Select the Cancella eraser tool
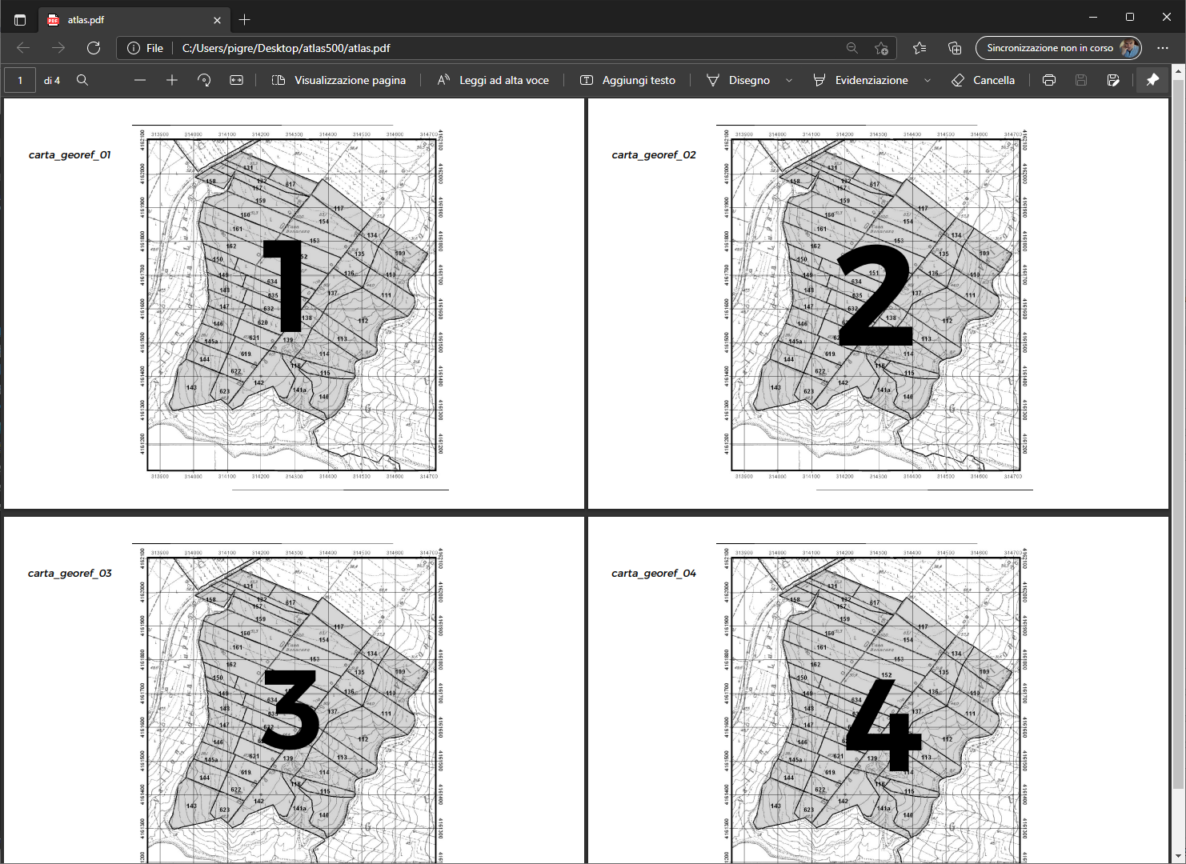Image resolution: width=1186 pixels, height=864 pixels. [x=983, y=80]
